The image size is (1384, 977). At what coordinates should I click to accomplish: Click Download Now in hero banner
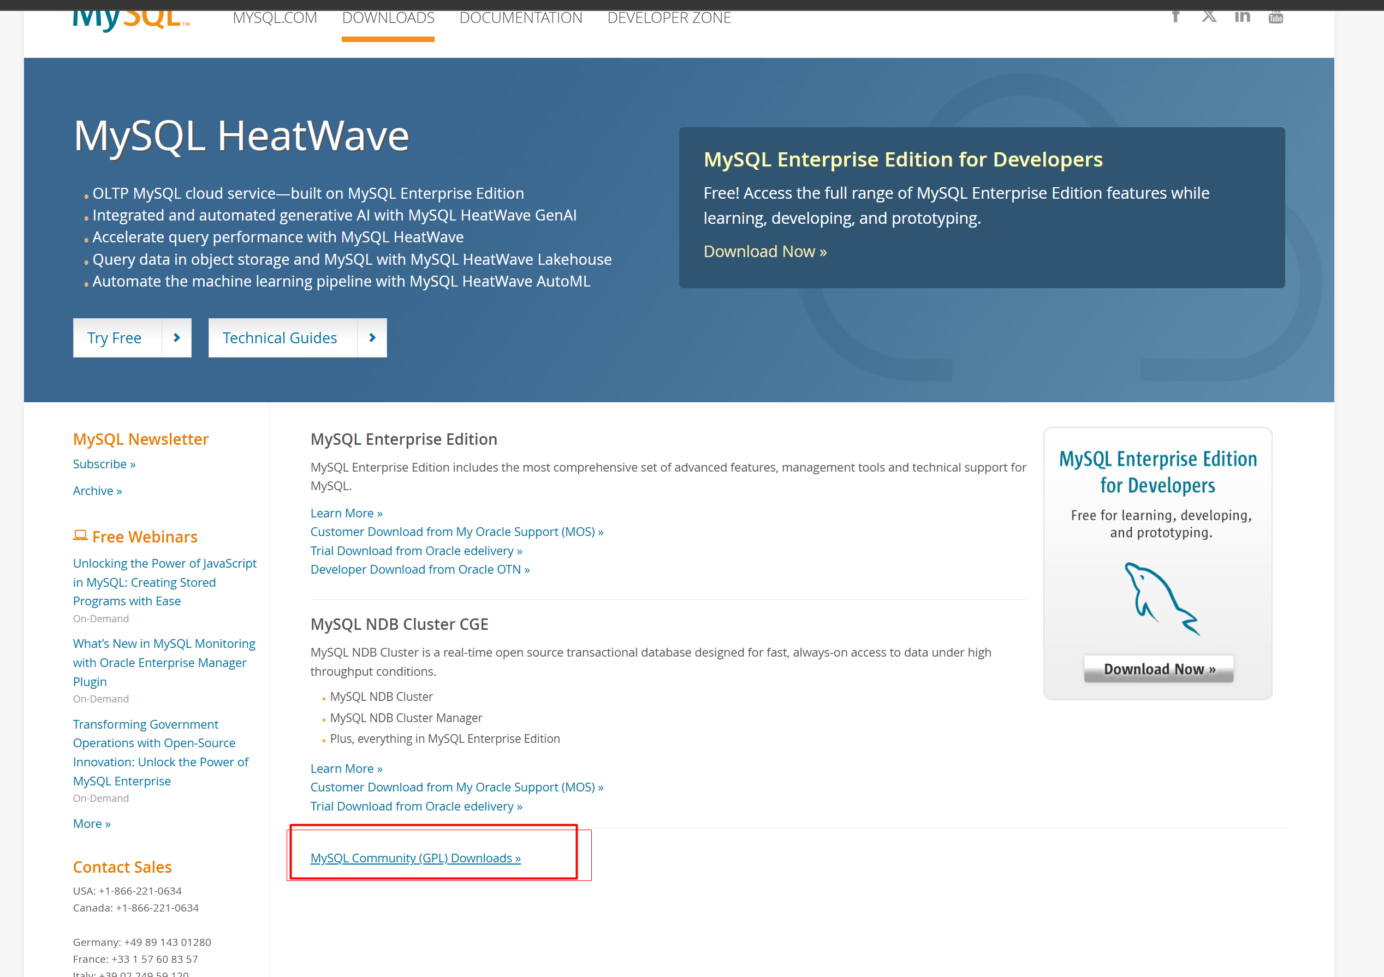click(x=764, y=251)
